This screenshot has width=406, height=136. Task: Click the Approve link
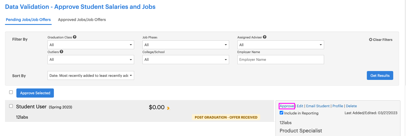[x=287, y=106]
